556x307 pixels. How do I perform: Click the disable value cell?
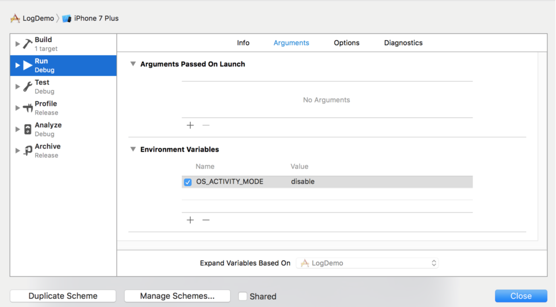pyautogui.click(x=303, y=182)
